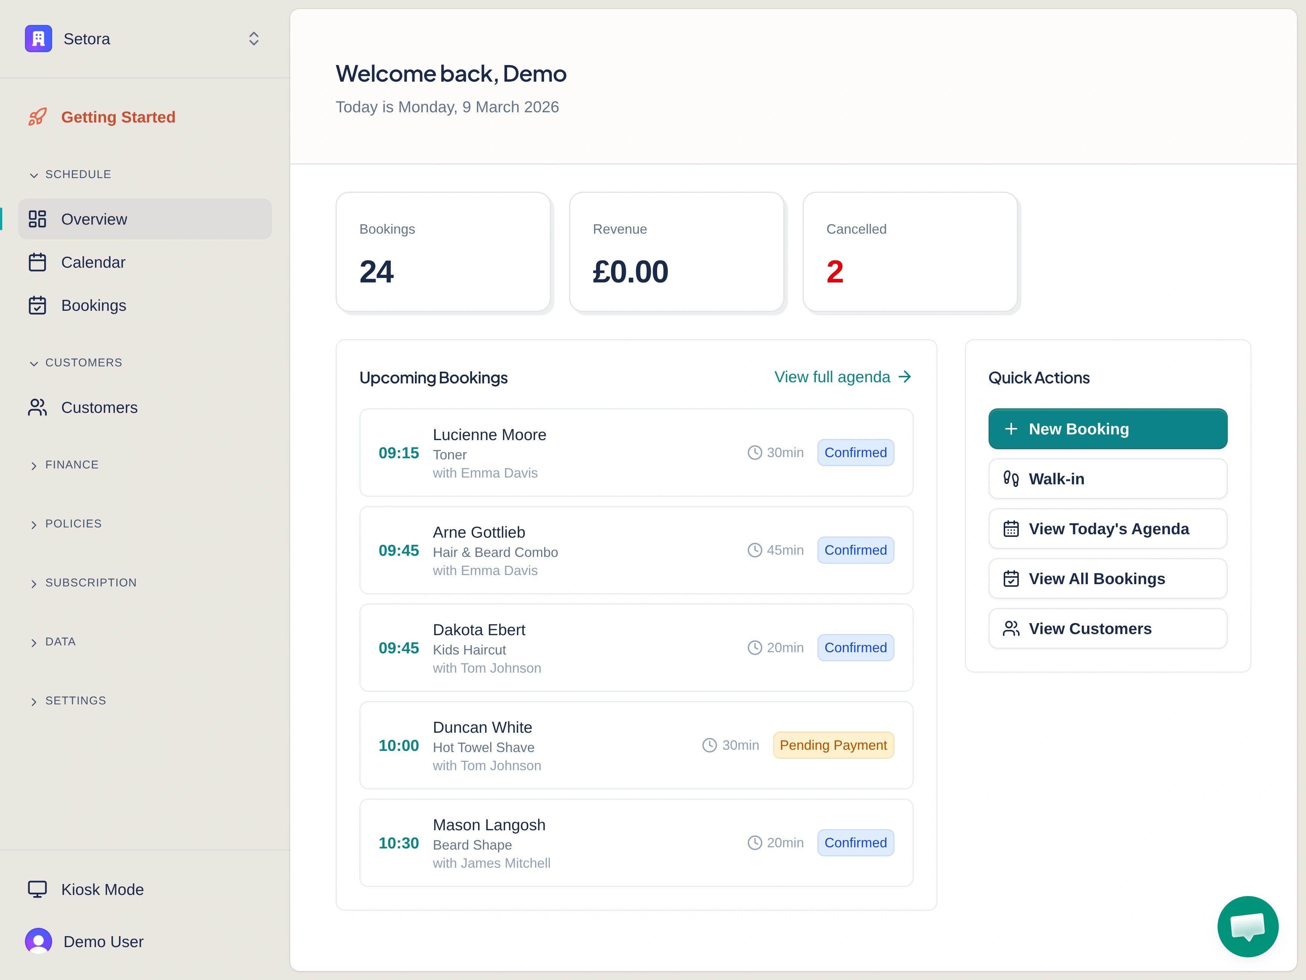Open Duncan White's pending payment booking
The width and height of the screenshot is (1306, 980).
(x=636, y=746)
